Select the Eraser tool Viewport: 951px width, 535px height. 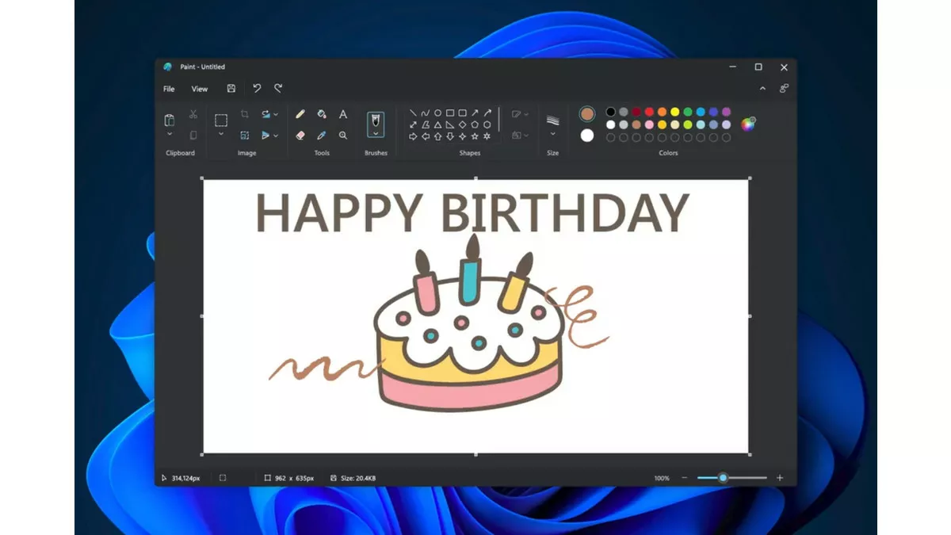pos(300,135)
